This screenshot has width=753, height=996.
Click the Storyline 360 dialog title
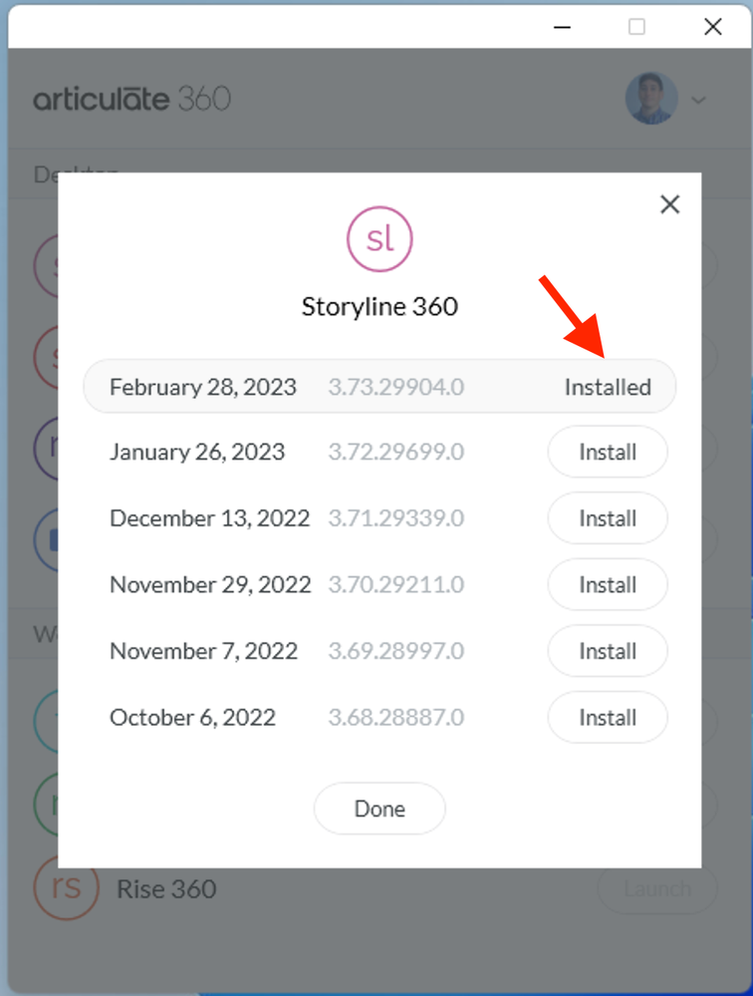point(379,306)
